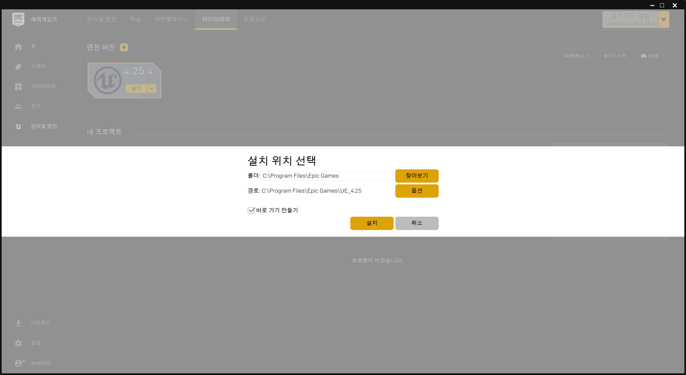Switch to the 마켓플레이스 tab

click(x=171, y=19)
